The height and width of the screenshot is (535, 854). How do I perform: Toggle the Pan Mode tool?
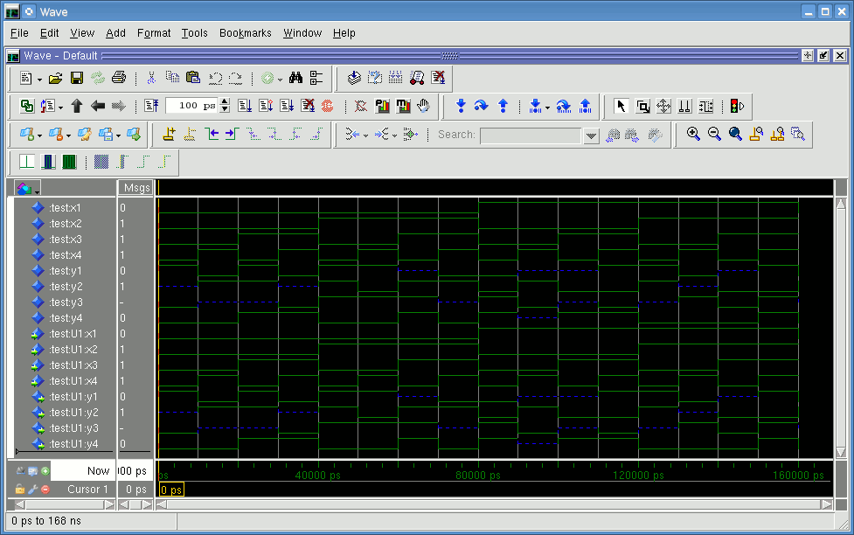click(663, 107)
